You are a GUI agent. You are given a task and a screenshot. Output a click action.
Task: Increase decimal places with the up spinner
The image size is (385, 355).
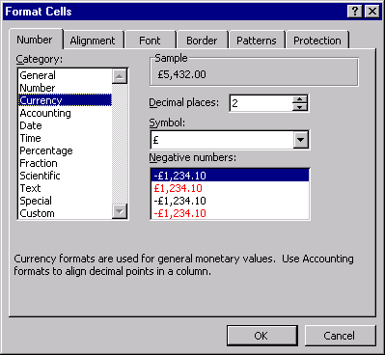coord(300,99)
